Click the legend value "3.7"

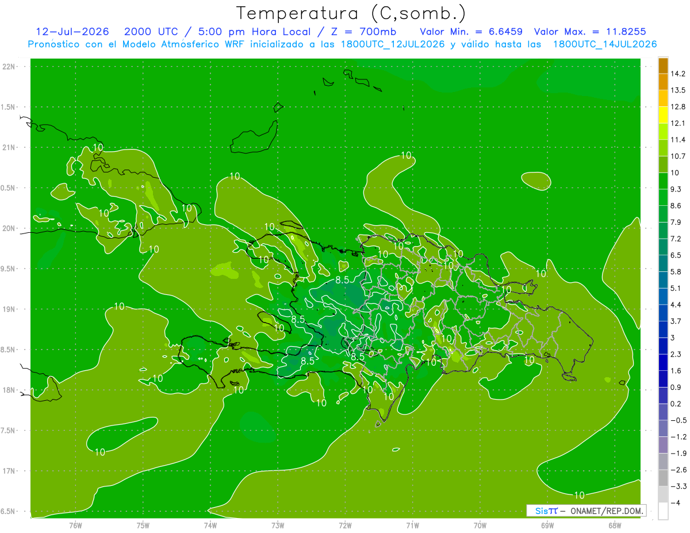click(676, 321)
